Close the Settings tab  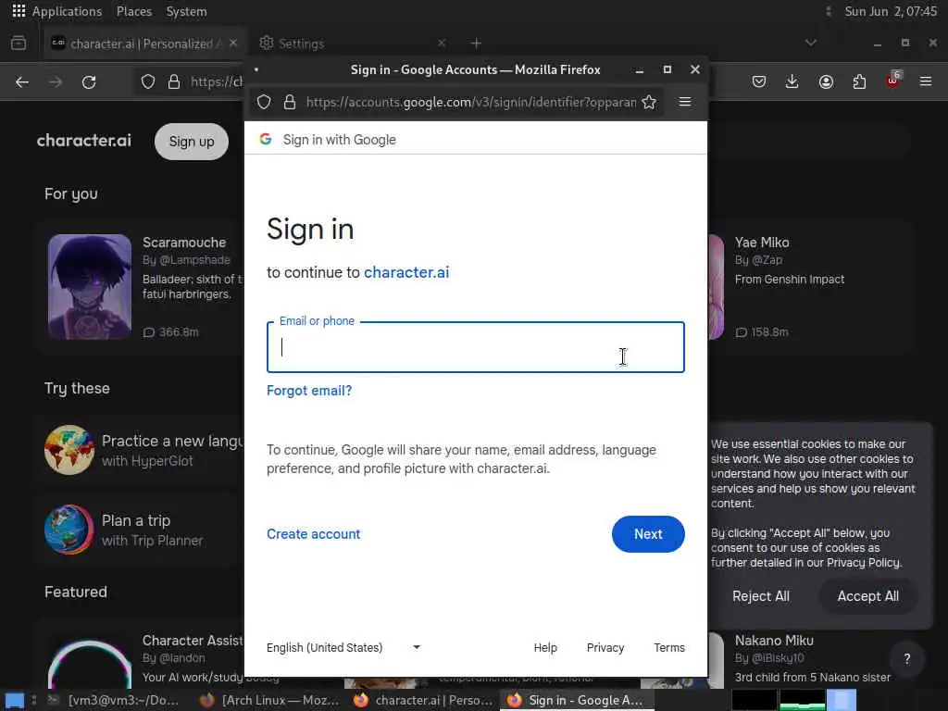pyautogui.click(x=442, y=43)
